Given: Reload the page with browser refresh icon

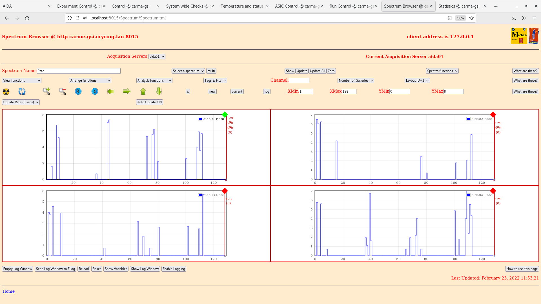Looking at the screenshot, I should coord(27,18).
